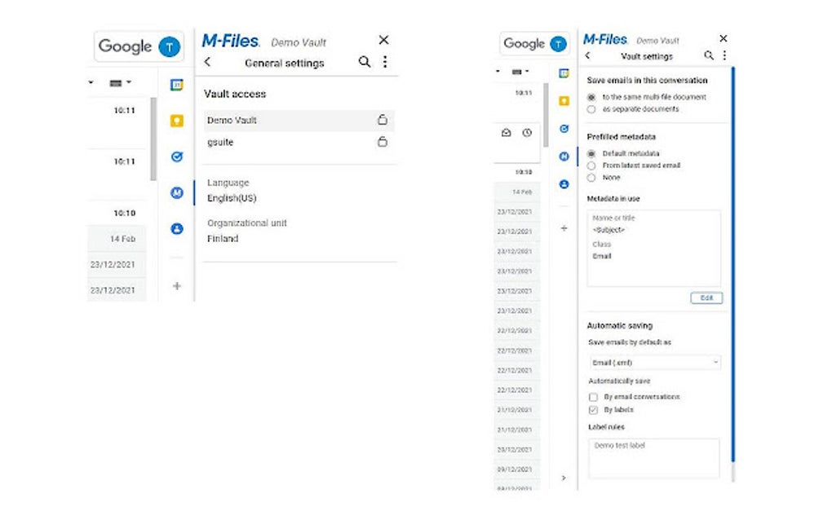Click the 'Demo test label' label rules field

[653, 458]
